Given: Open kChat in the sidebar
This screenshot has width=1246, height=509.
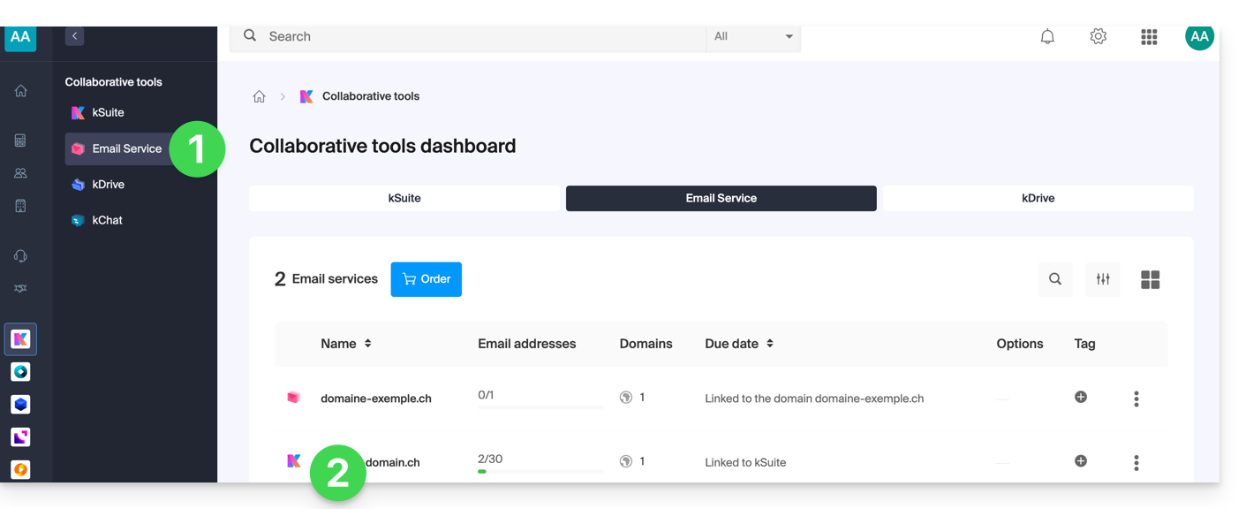Looking at the screenshot, I should pos(107,220).
